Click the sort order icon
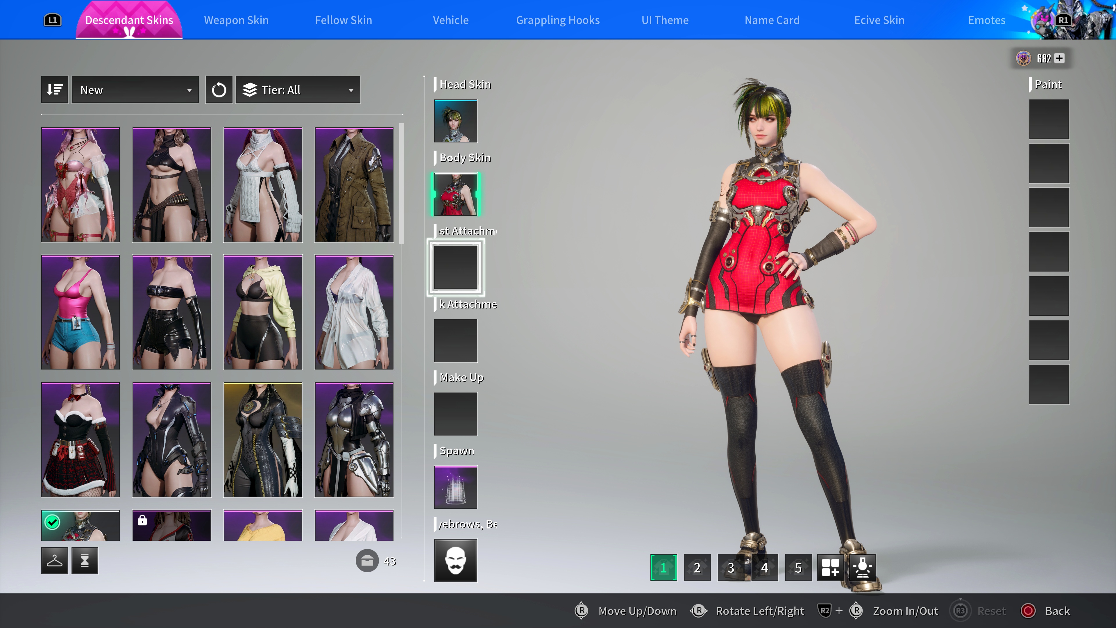The image size is (1116, 628). pyautogui.click(x=54, y=90)
